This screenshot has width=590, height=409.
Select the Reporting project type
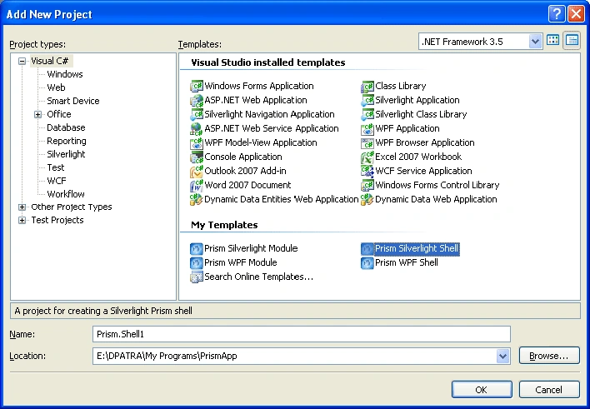(x=66, y=141)
